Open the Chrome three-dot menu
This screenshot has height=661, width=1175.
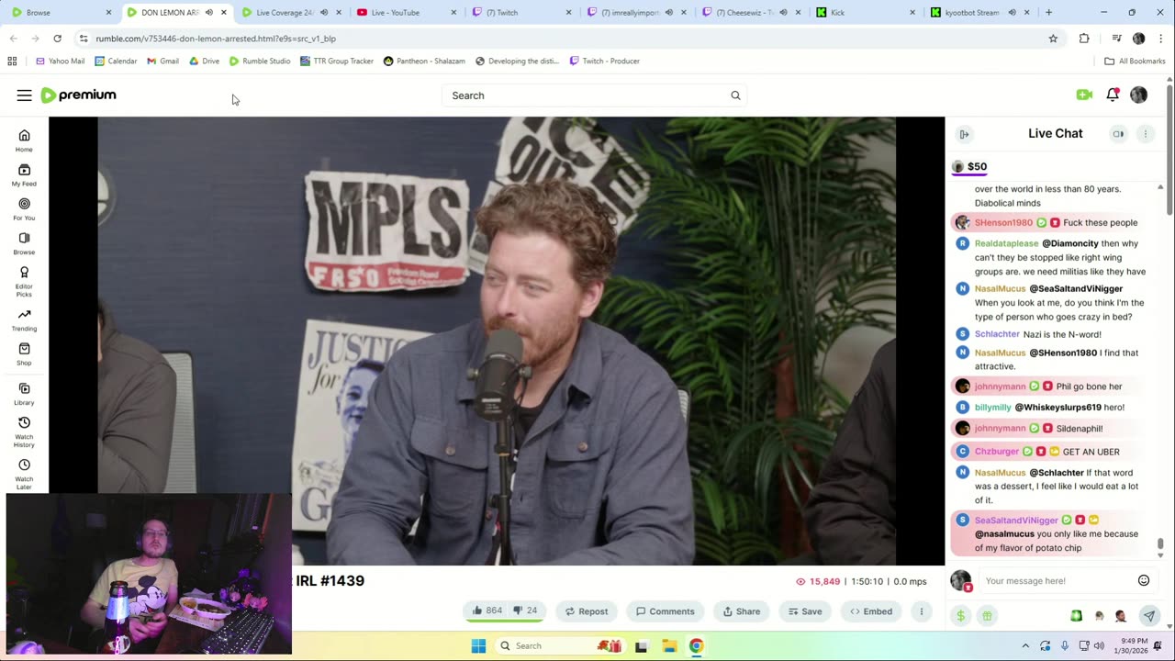click(1160, 39)
